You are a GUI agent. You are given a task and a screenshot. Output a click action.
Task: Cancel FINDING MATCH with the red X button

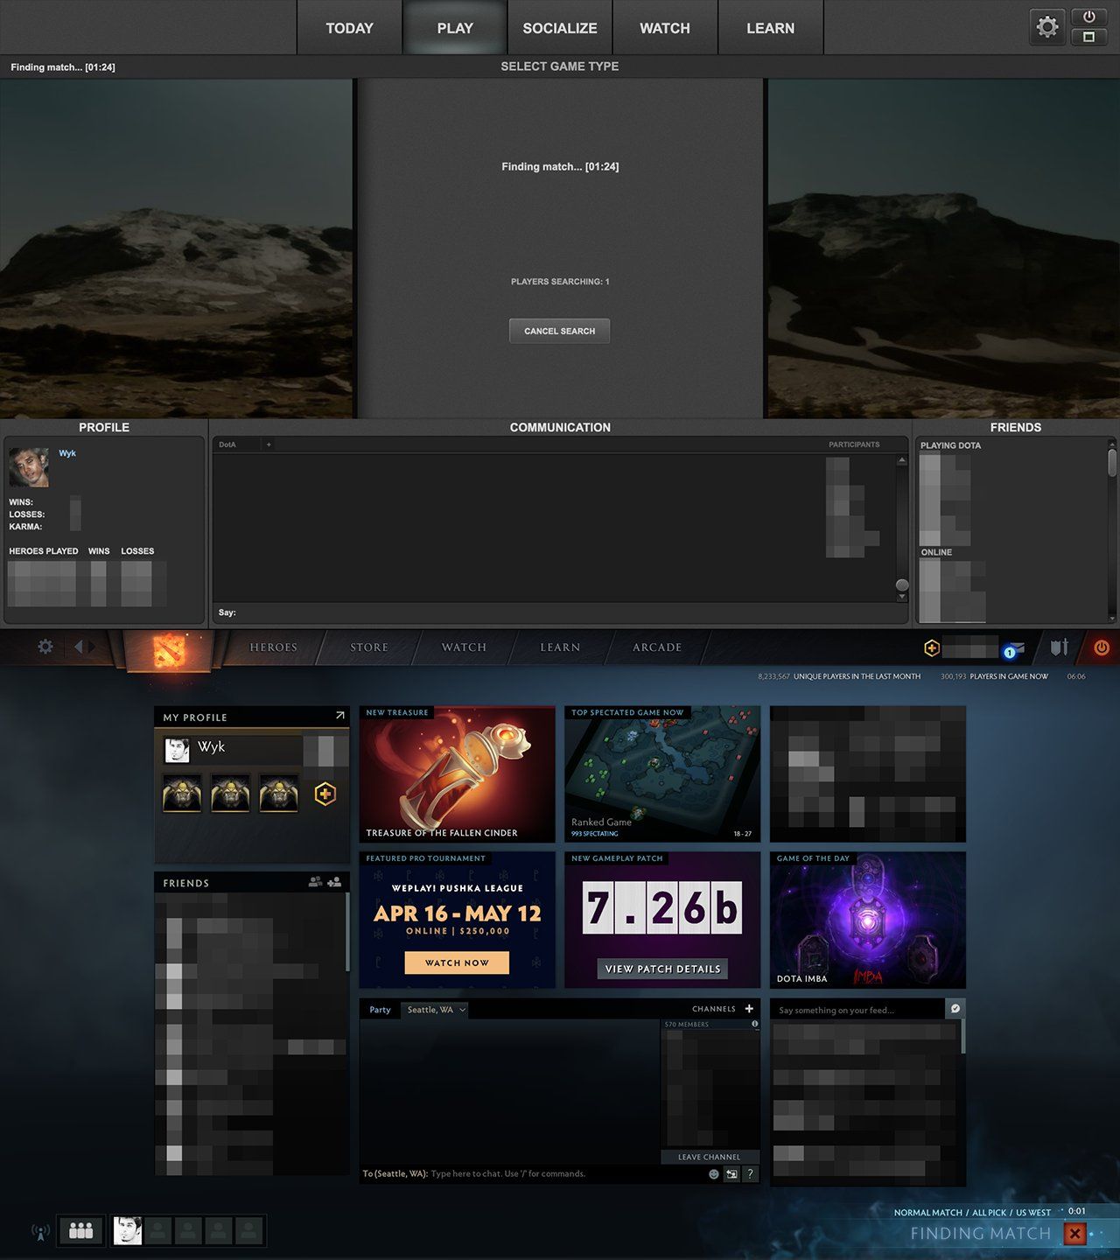(x=1075, y=1234)
